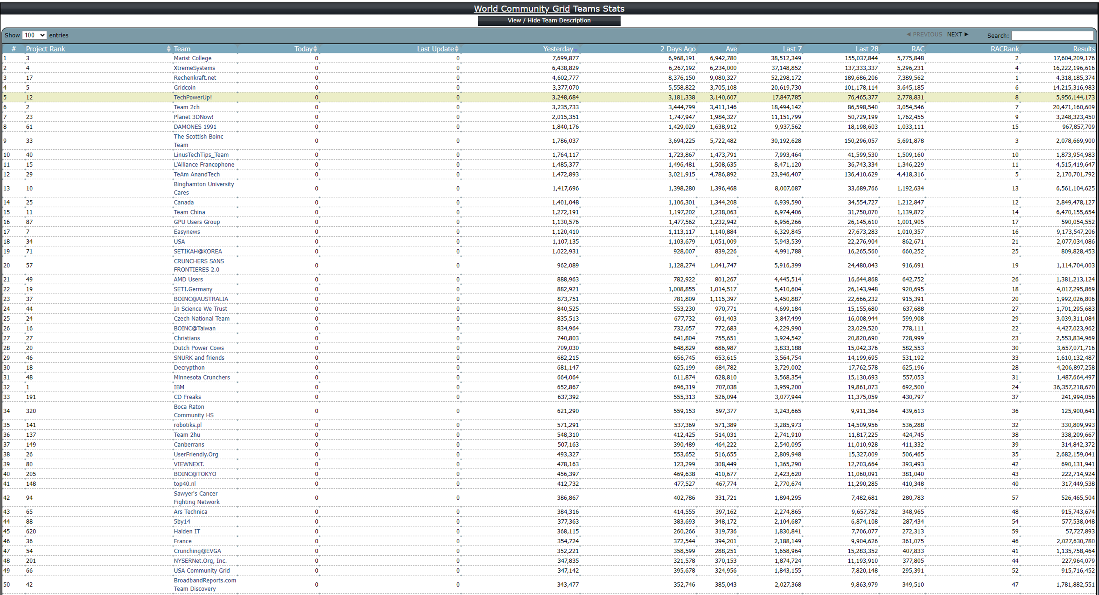Viewport: 1099px width, 595px height.
Task: Open the In Science We Trust link
Action: 200,309
